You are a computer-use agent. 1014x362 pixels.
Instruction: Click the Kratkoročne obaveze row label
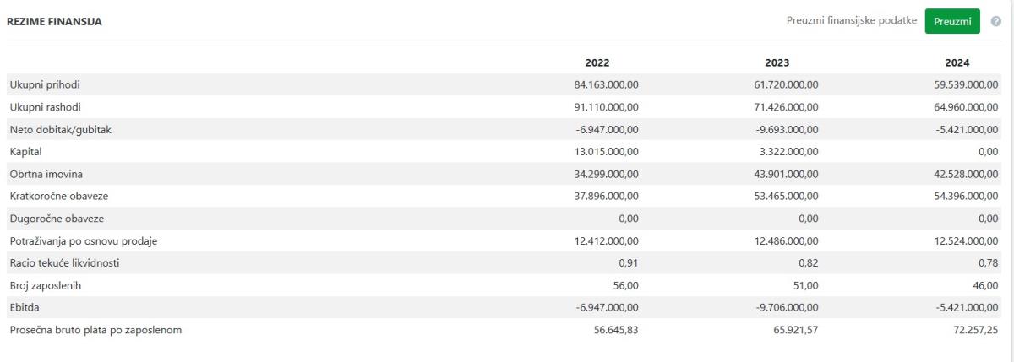point(59,196)
